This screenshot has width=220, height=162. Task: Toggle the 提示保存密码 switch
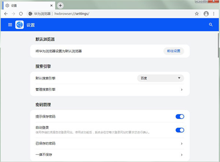[180, 116]
